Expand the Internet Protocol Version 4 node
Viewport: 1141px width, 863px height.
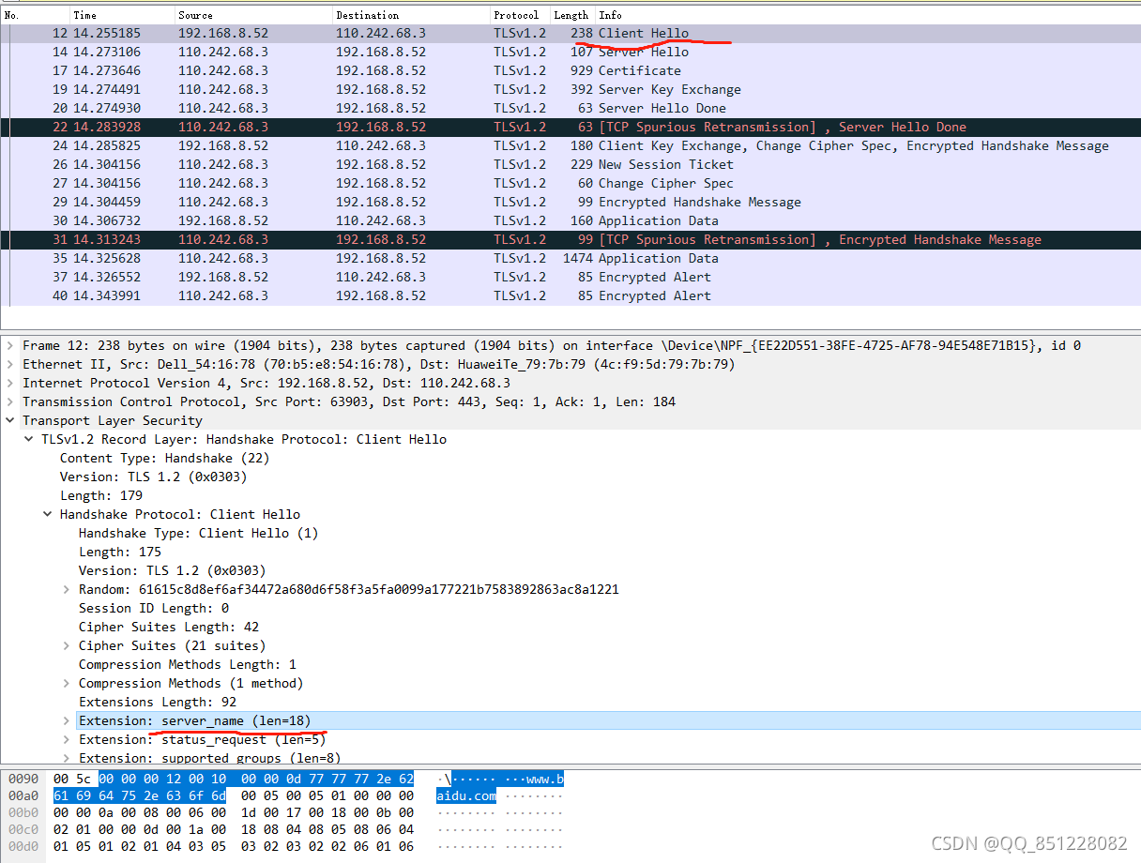click(x=10, y=383)
